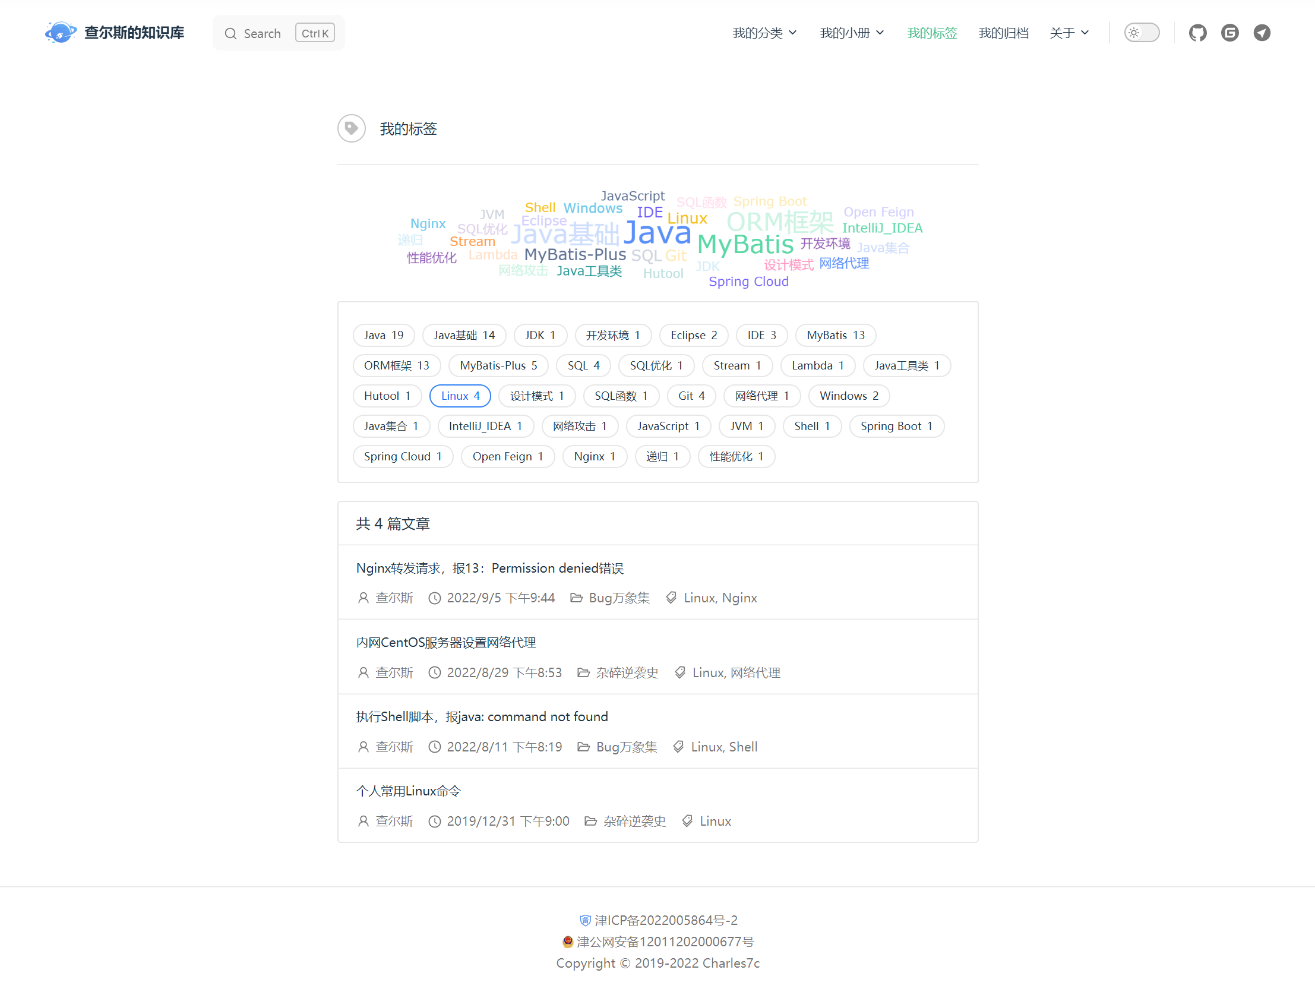Screen dimensions: 1315x995
Task: Open article 个人常用Linux命令
Action: (408, 791)
